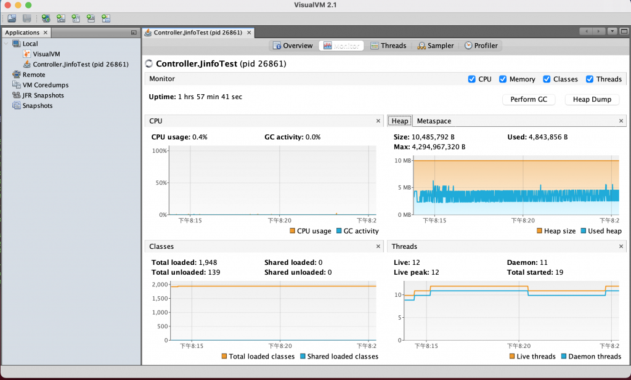Click the Add Remote Host toolbar icon
The height and width of the screenshot is (380, 631).
click(x=46, y=18)
